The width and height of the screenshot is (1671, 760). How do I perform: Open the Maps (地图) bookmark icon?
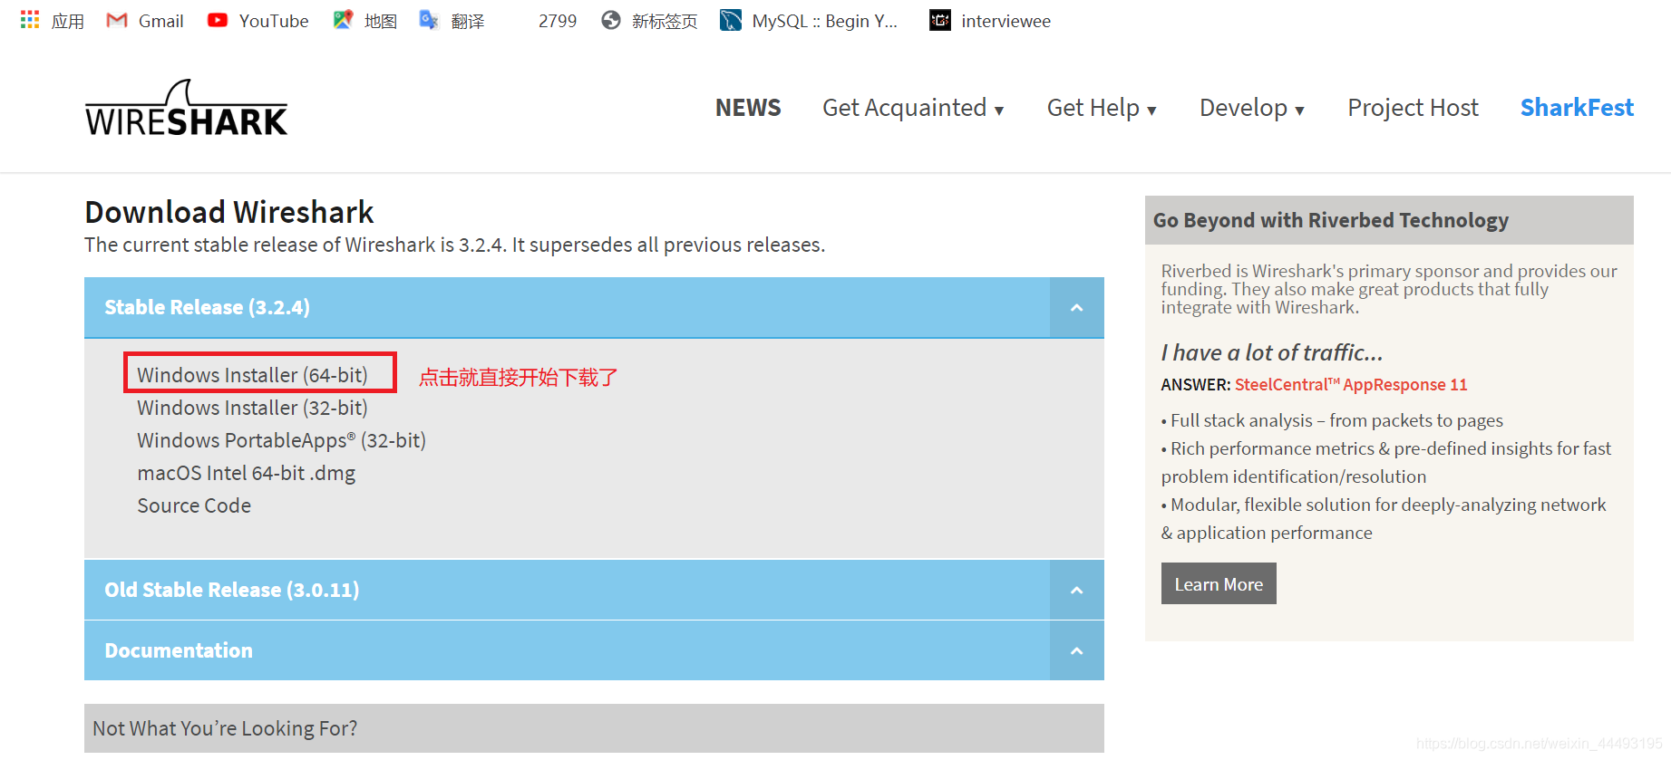343,20
